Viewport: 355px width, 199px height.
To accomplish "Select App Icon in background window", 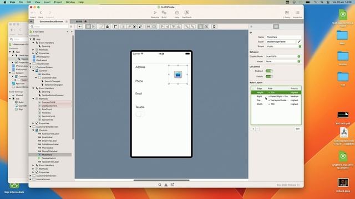I will [20, 83].
